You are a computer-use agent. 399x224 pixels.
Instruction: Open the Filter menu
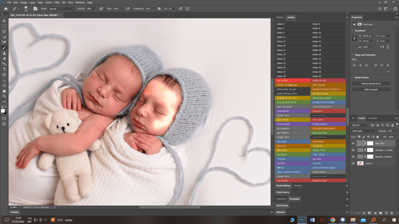[57, 2]
